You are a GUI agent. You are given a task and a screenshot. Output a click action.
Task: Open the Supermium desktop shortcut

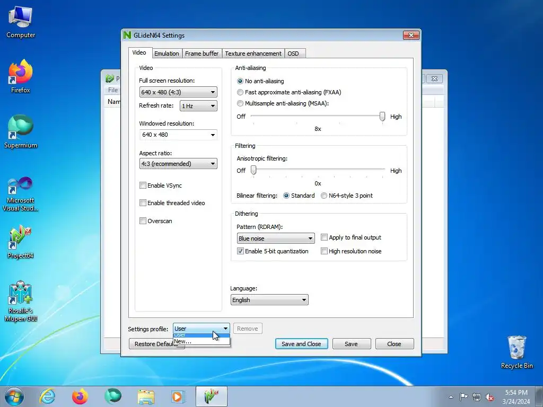click(21, 132)
